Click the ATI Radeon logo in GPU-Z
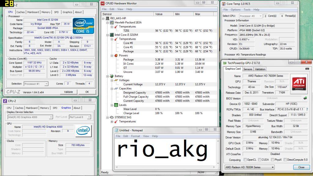313x176 pixels. pyautogui.click(x=299, y=84)
